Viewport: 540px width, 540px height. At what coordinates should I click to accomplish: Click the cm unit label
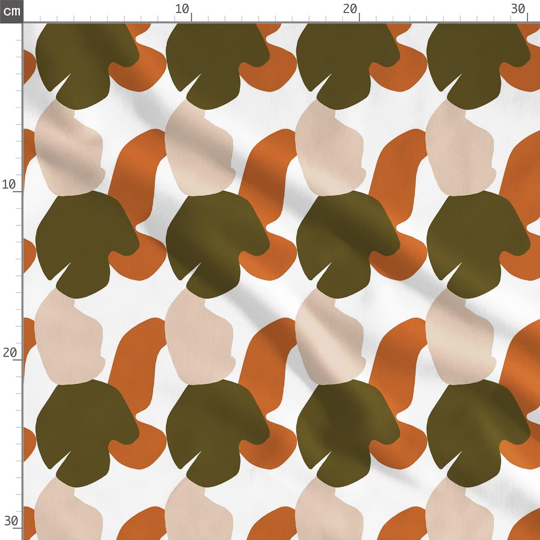click(x=11, y=11)
